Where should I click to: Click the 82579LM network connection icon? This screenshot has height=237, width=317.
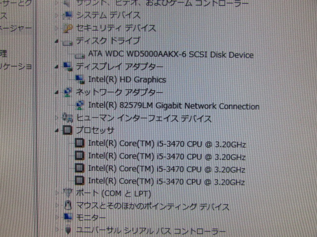point(80,105)
